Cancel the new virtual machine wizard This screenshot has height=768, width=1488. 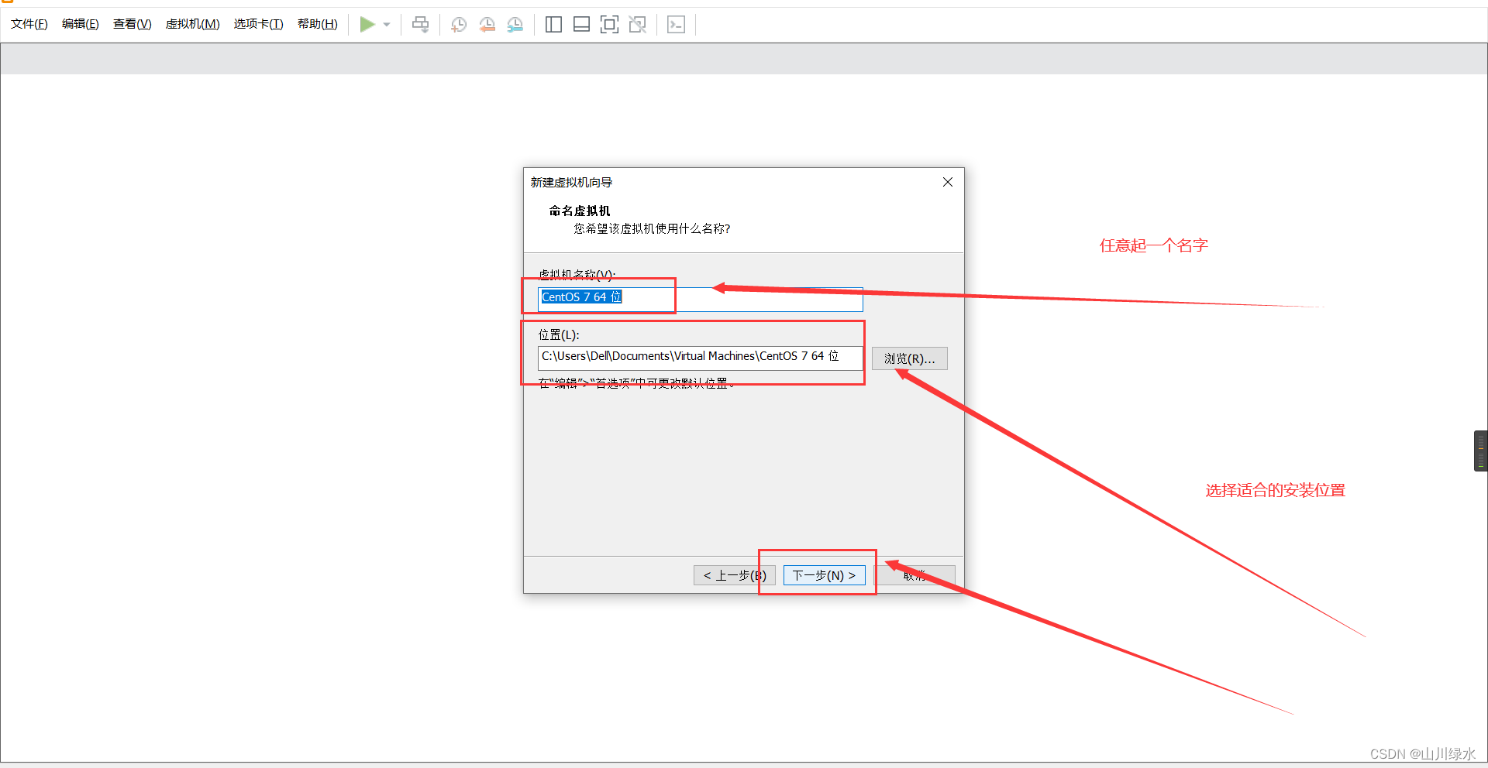[x=914, y=575]
